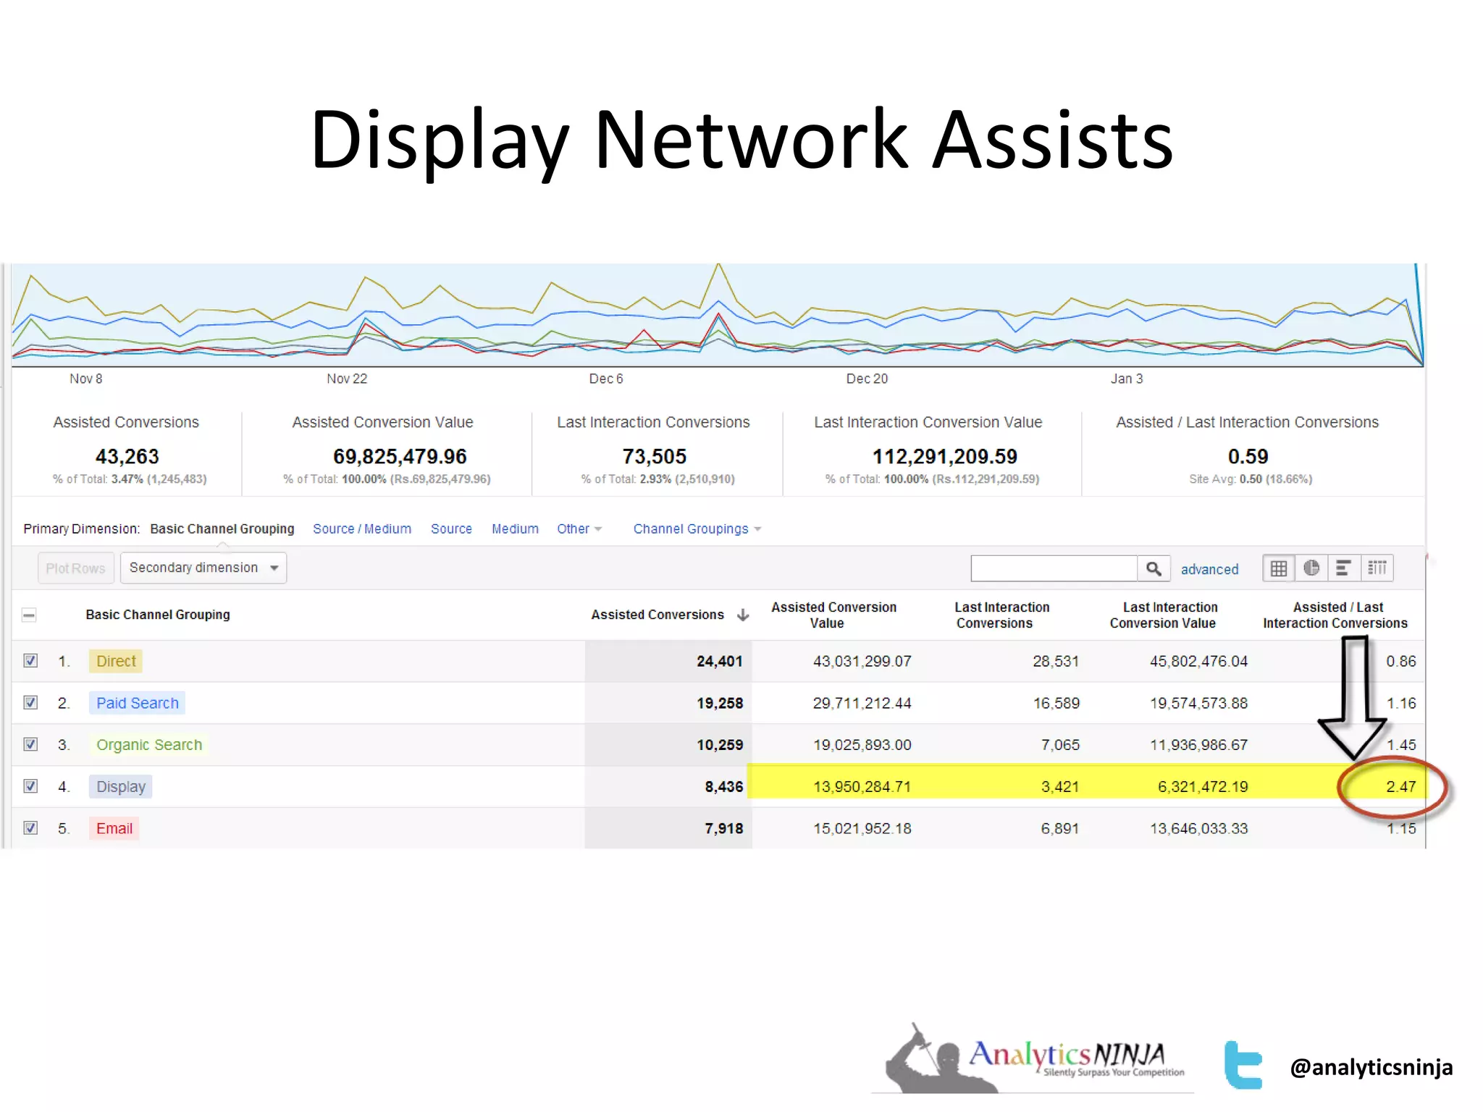Sort by Assisted Conversion Value column
Image resolution: width=1483 pixels, height=1112 pixels.
[x=833, y=615]
